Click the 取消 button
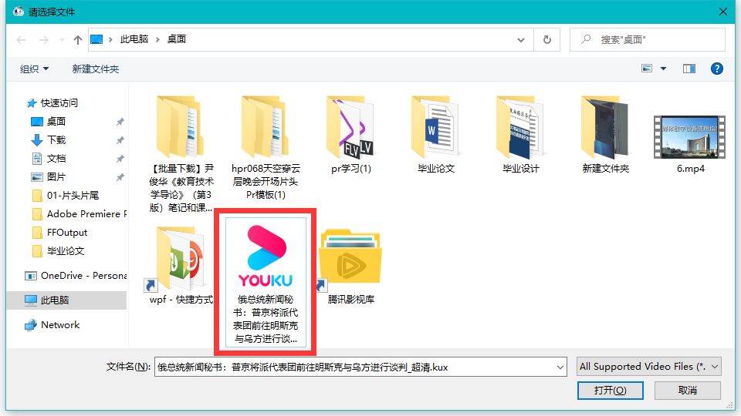 click(688, 391)
